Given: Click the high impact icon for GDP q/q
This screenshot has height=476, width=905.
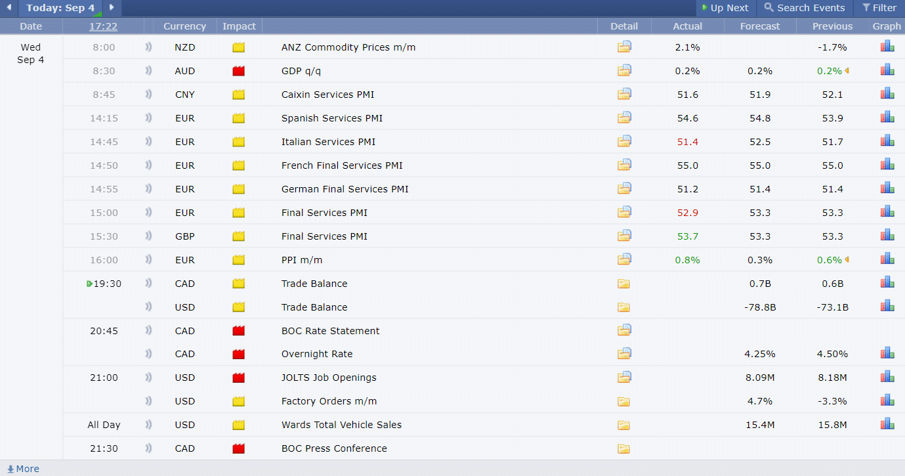Looking at the screenshot, I should [x=238, y=71].
